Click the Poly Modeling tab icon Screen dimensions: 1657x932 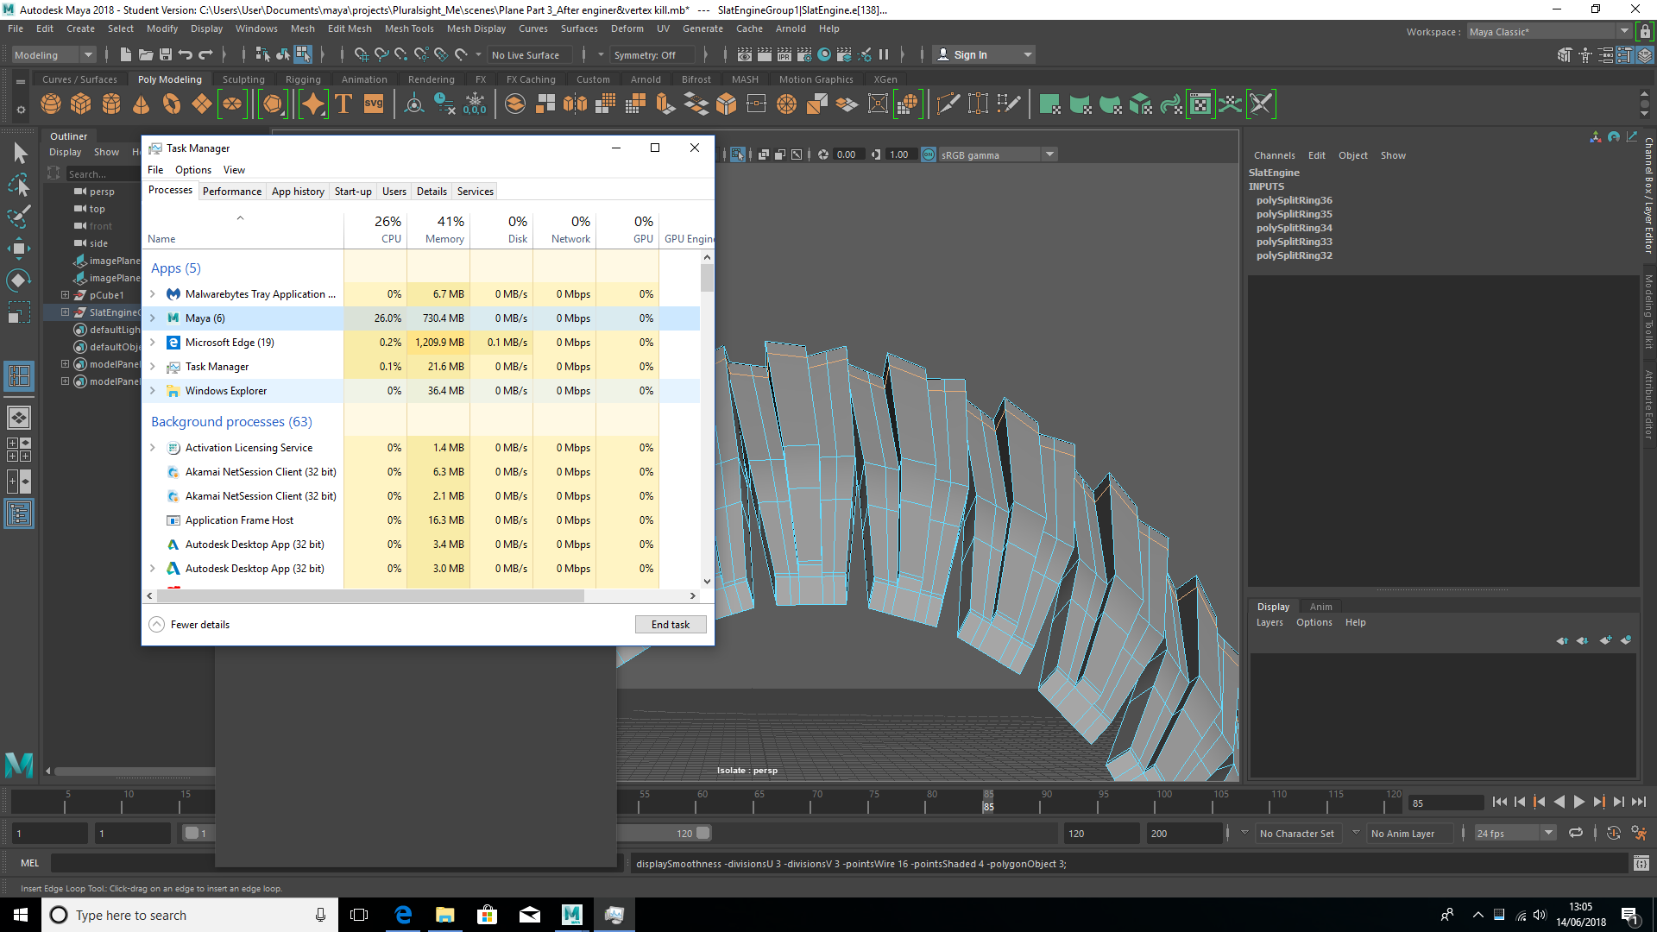(169, 79)
